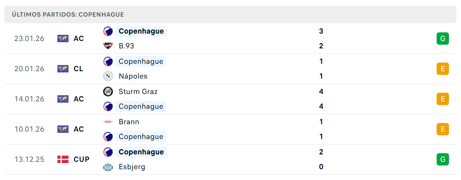
Task: Click the score 4 for Sturm Graz
Action: [321, 92]
